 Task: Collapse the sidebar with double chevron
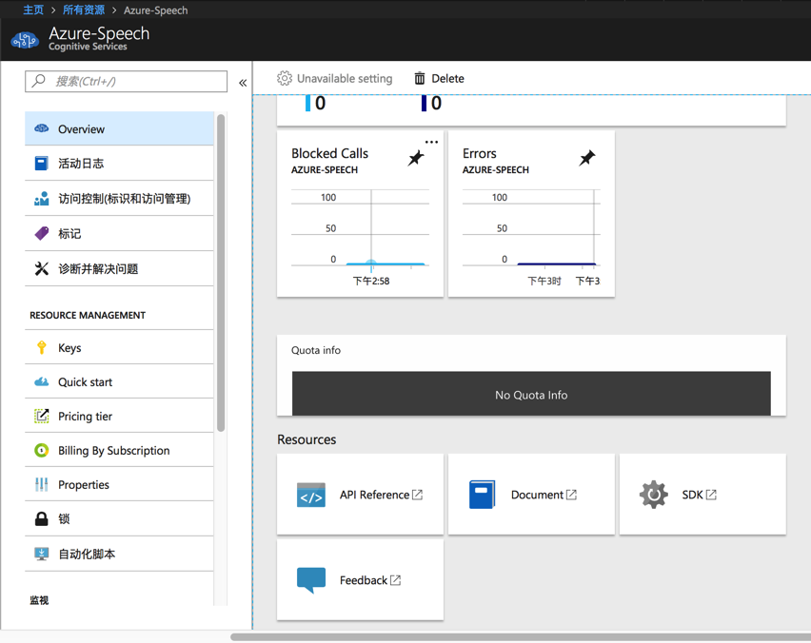click(x=243, y=83)
